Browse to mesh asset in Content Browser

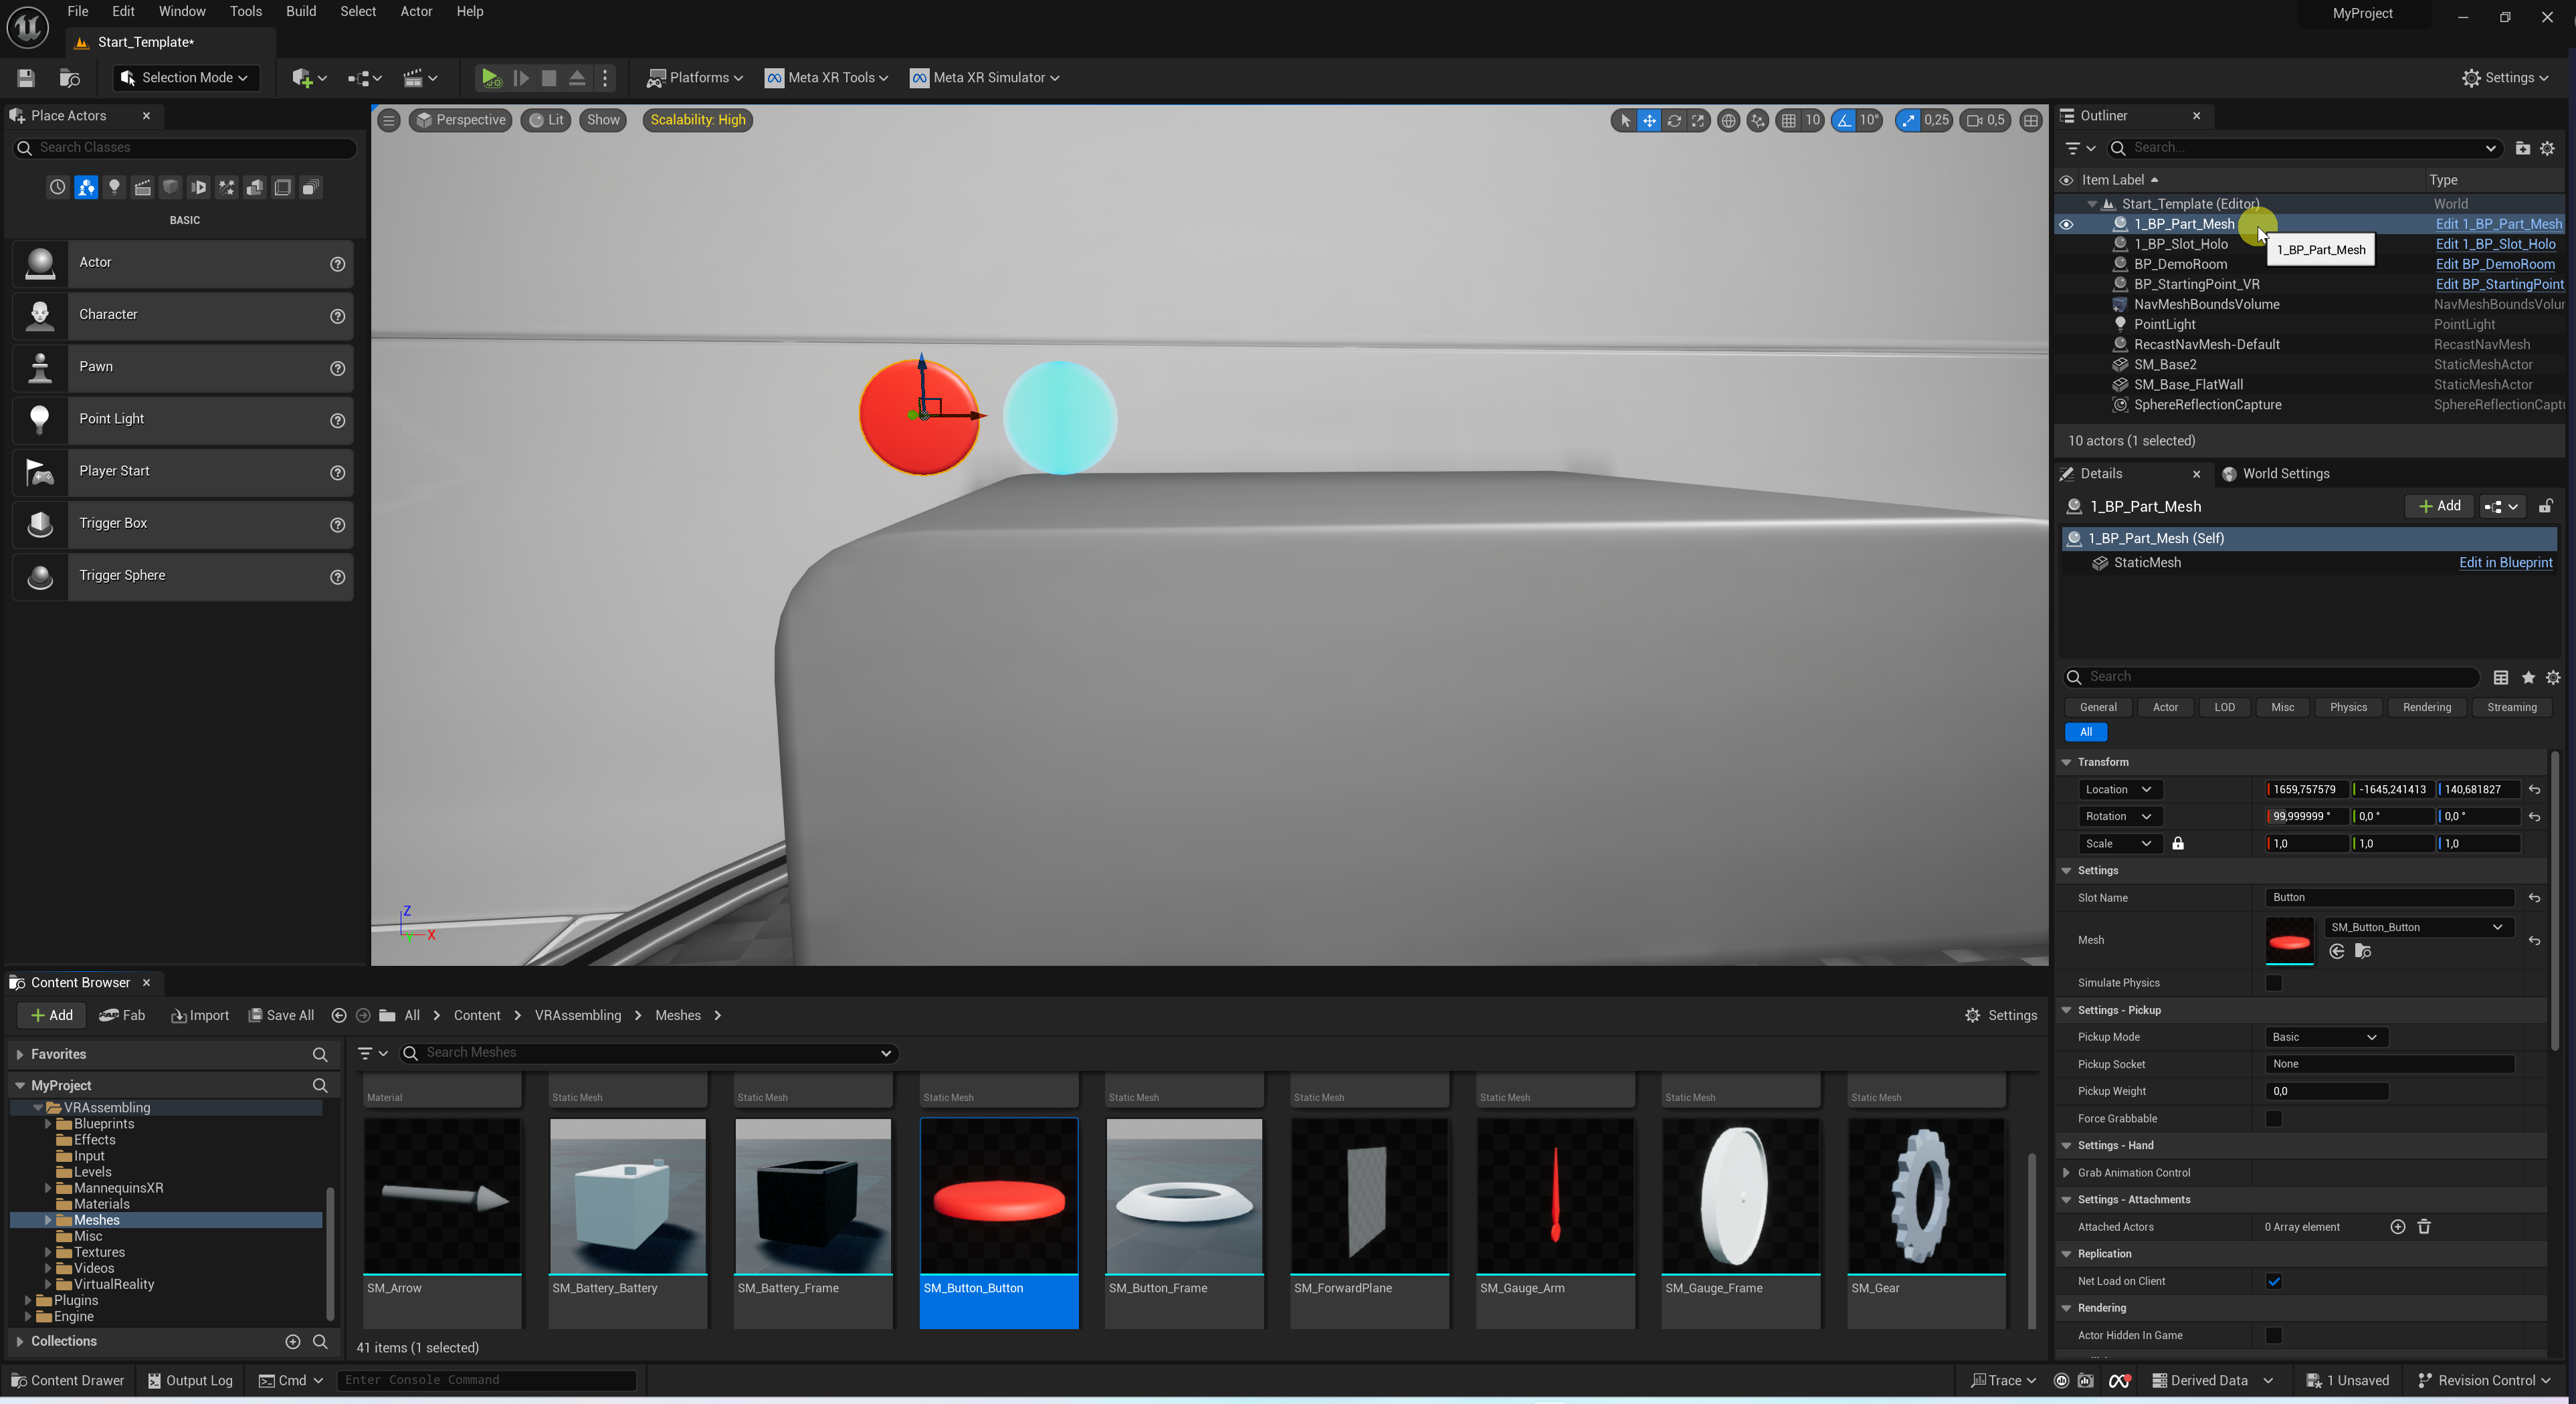(x=2363, y=951)
